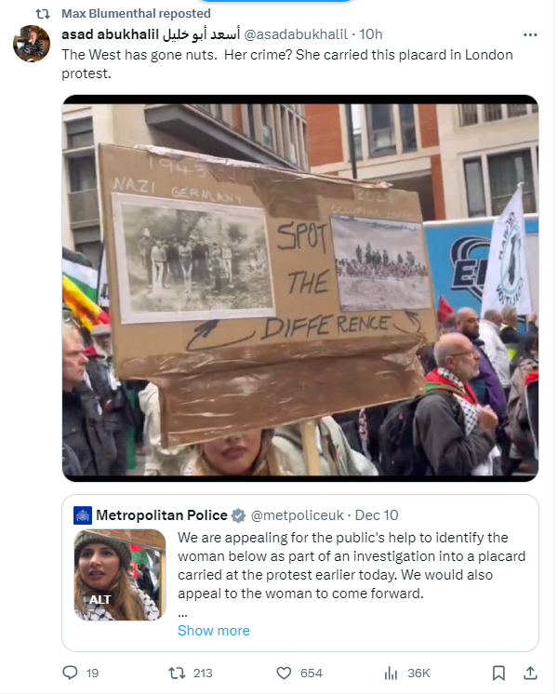Expand quoted tweet with Show more
Image resolution: width=558 pixels, height=694 pixels.
[214, 630]
